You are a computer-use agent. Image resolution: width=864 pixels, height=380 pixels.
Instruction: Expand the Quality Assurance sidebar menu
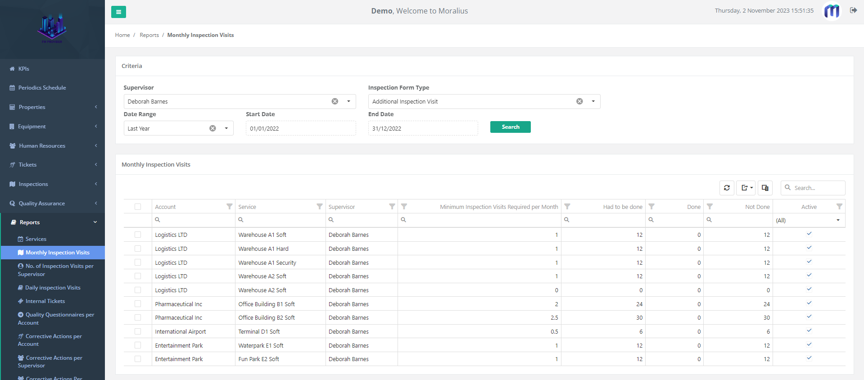pyautogui.click(x=53, y=204)
